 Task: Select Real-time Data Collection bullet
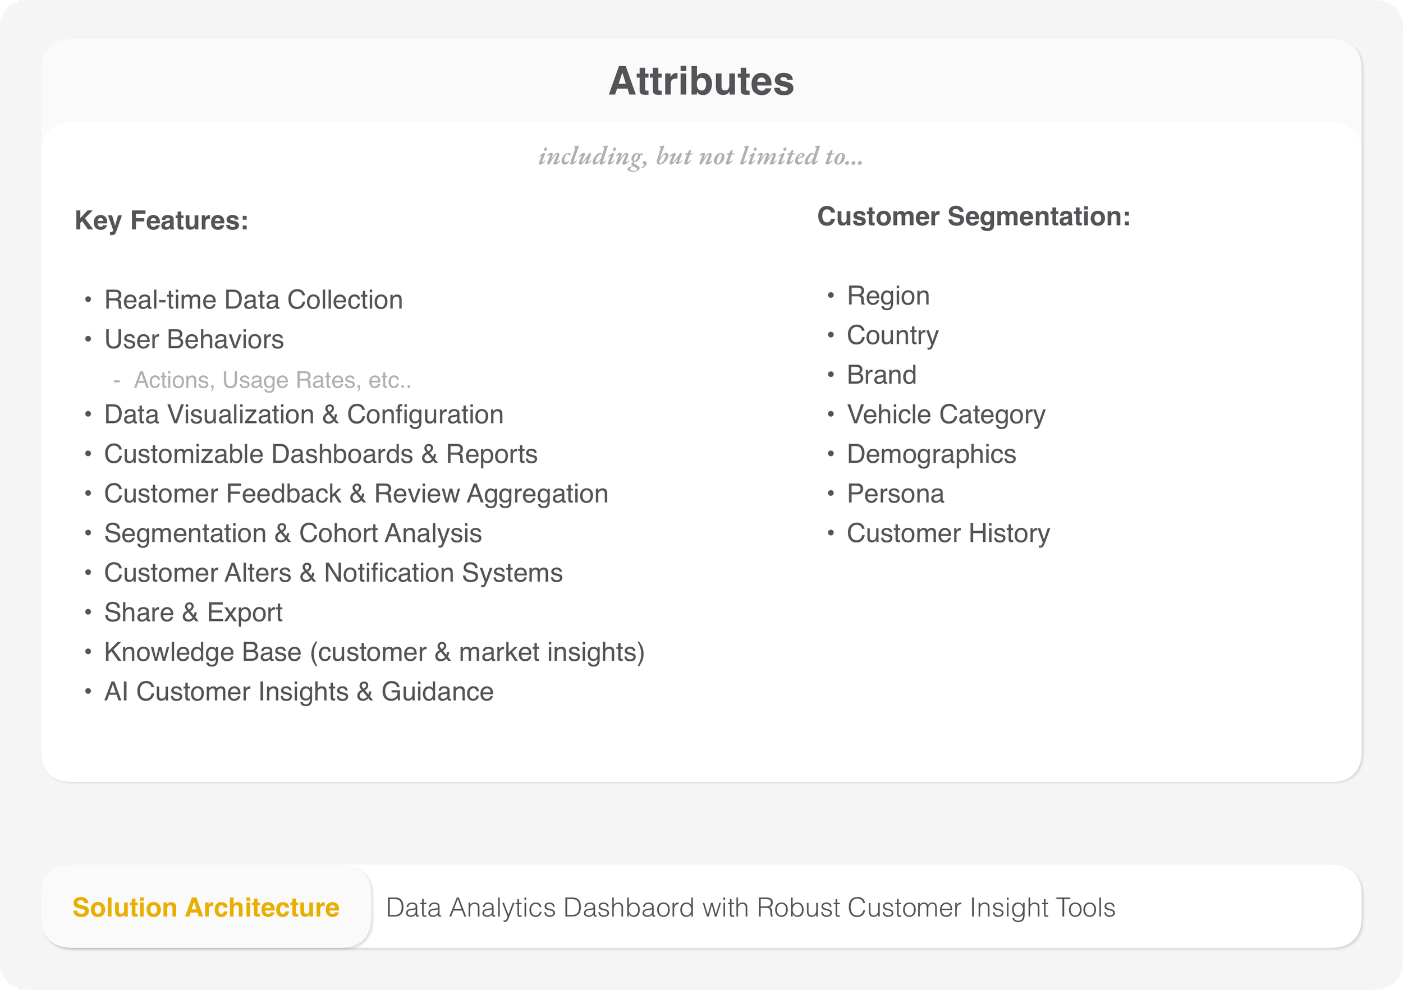tap(253, 300)
